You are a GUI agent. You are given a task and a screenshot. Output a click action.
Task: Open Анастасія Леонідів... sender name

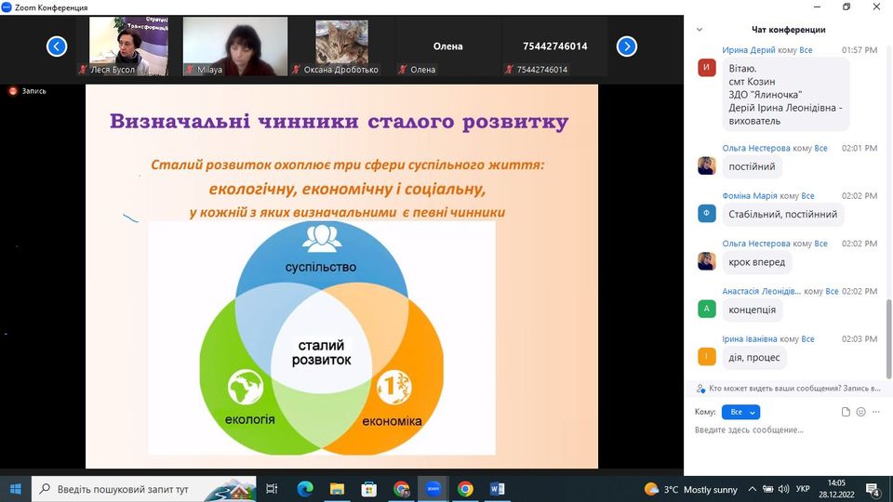pos(762,291)
